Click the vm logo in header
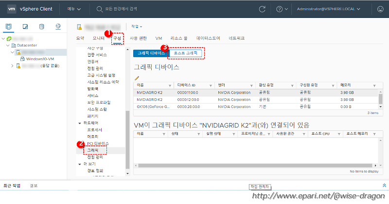This screenshot has height=204, width=389. pos(12,9)
